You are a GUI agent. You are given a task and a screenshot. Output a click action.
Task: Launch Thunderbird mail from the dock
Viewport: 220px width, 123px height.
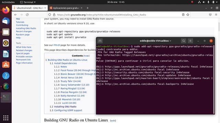tap(6, 21)
